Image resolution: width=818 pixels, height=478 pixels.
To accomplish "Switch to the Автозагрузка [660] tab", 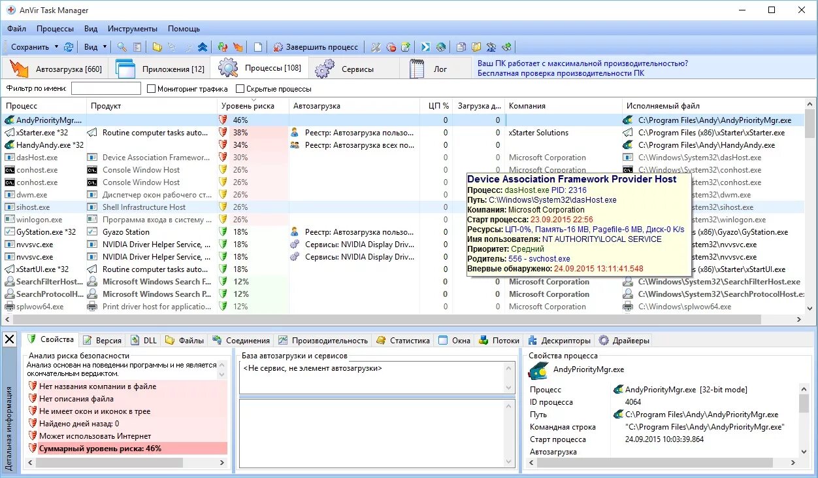I will pos(54,69).
